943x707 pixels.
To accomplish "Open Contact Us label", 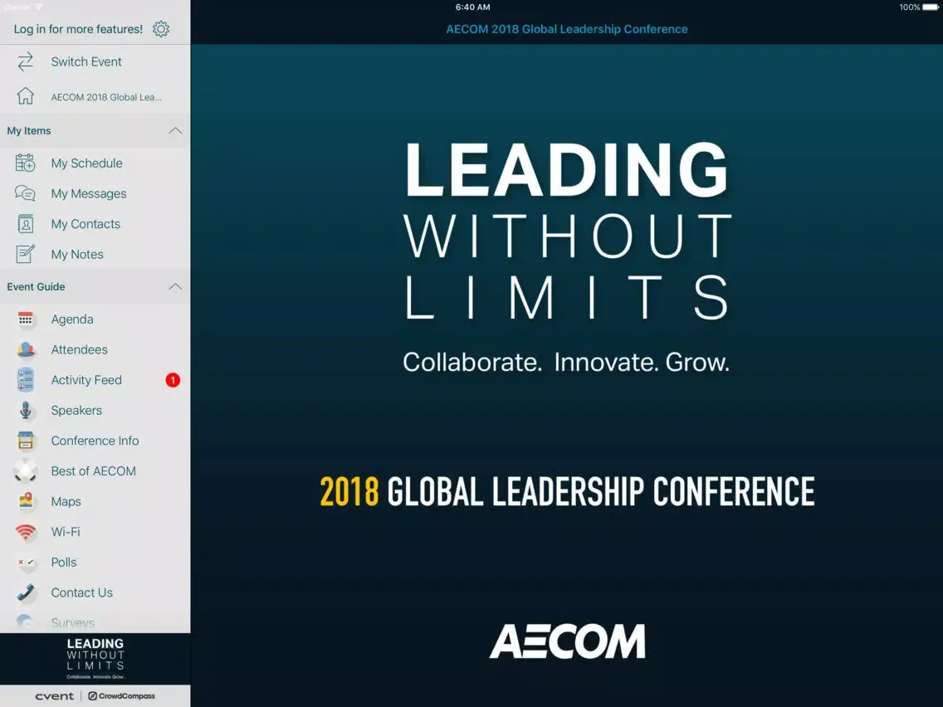I will [x=82, y=592].
